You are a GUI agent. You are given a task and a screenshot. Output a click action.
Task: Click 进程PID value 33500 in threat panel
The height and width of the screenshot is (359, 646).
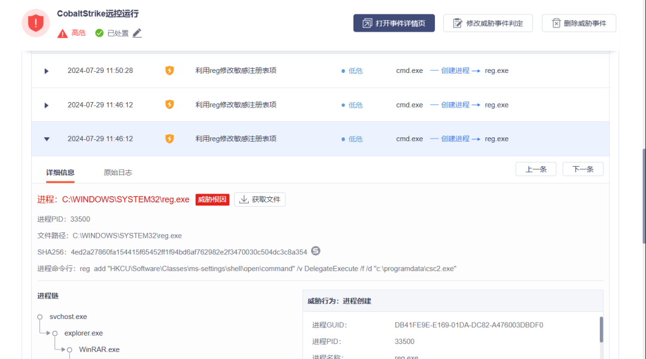click(404, 341)
